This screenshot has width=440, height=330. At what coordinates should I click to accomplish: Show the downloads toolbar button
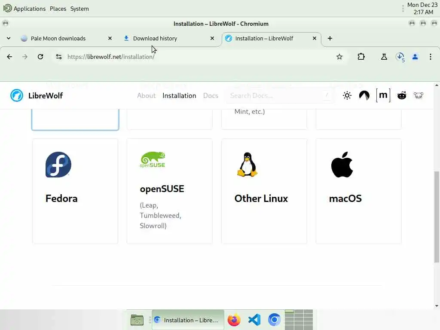pos(400,57)
